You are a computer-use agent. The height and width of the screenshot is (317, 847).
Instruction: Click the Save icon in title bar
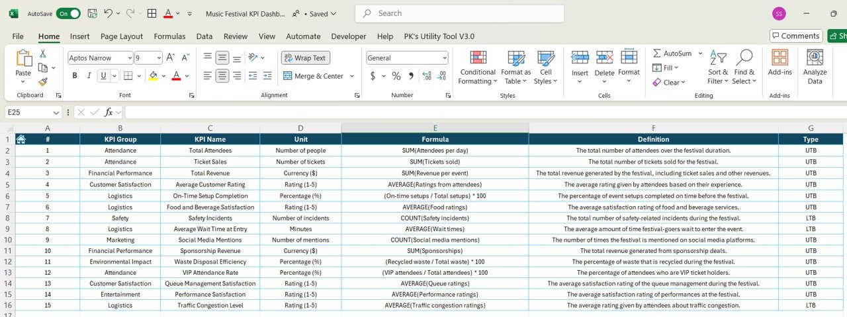point(92,13)
